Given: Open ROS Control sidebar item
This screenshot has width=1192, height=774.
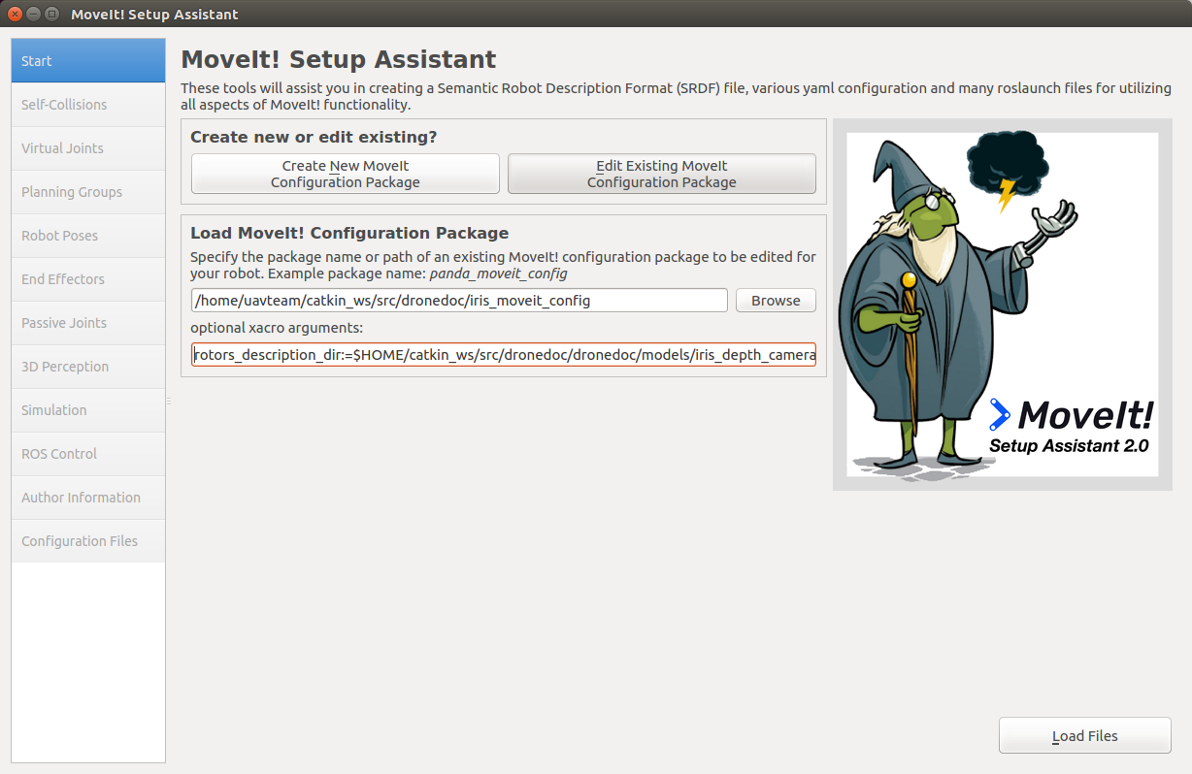Looking at the screenshot, I should pyautogui.click(x=88, y=454).
